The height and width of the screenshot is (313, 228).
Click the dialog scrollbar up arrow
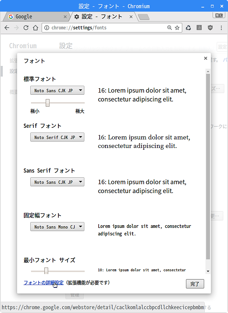[x=208, y=71]
